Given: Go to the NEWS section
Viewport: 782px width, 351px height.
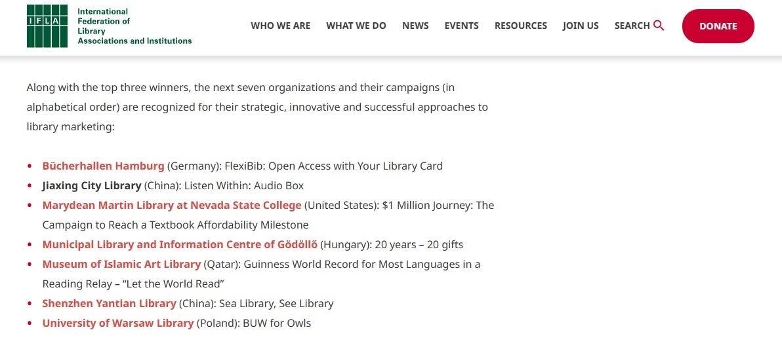Looking at the screenshot, I should [415, 26].
